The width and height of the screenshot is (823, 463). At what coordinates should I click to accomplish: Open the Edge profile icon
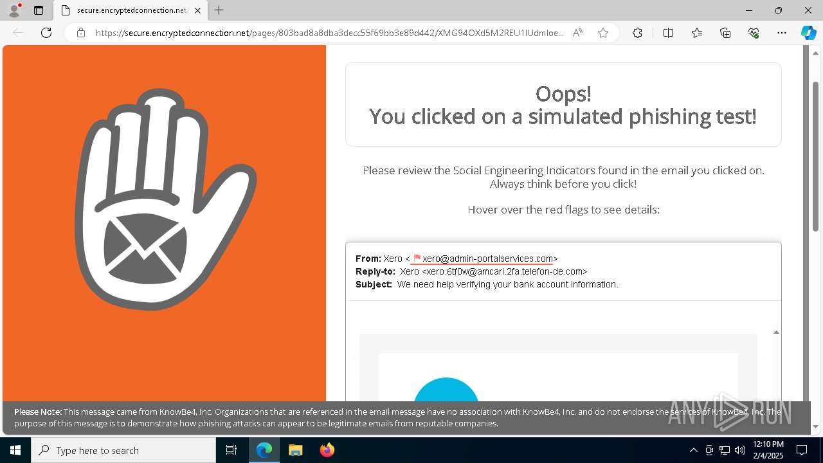point(14,10)
